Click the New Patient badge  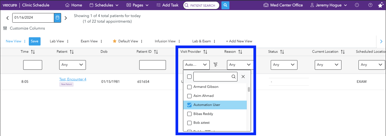pyautogui.click(x=66, y=84)
